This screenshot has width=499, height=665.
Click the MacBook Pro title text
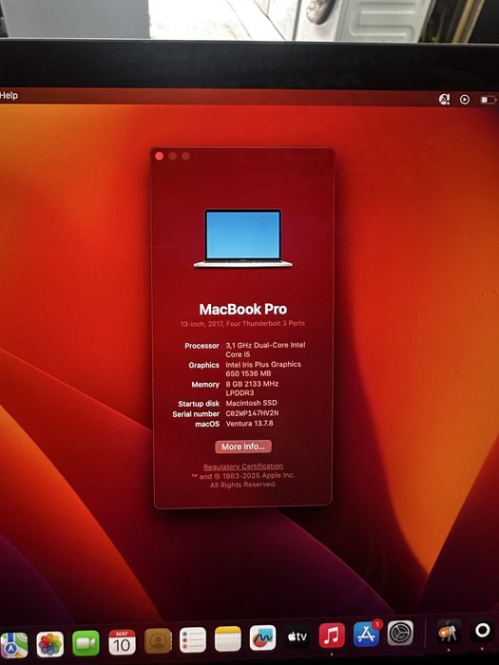click(243, 309)
